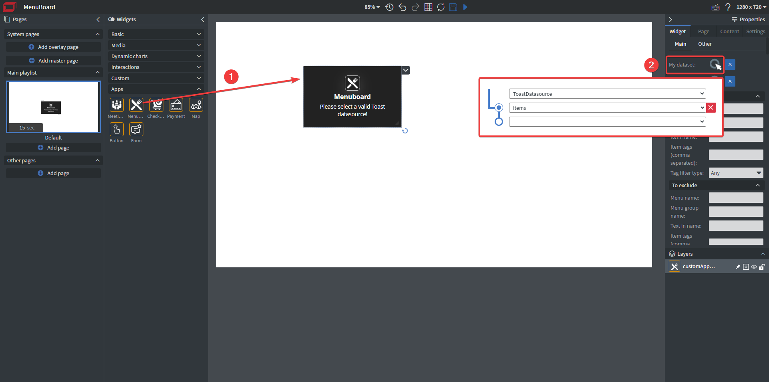Open the ToastDatasource dropdown

pyautogui.click(x=607, y=94)
